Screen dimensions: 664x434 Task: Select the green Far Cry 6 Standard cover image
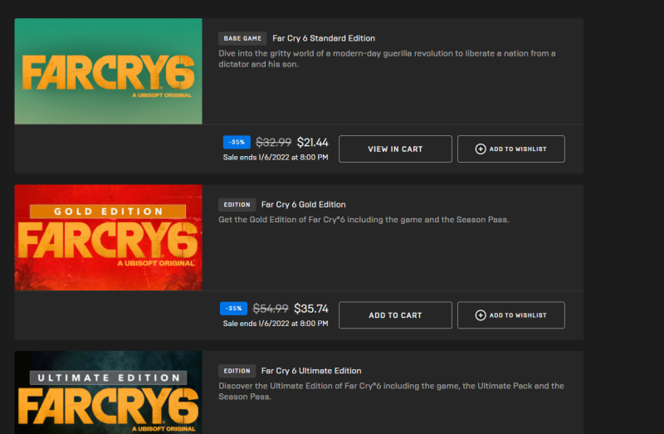coord(108,71)
